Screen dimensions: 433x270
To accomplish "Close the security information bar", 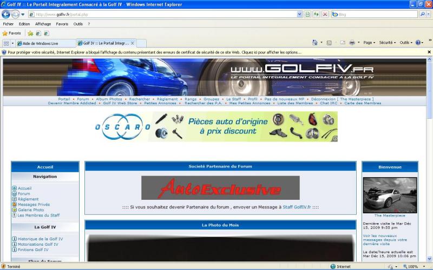I will coord(429,52).
